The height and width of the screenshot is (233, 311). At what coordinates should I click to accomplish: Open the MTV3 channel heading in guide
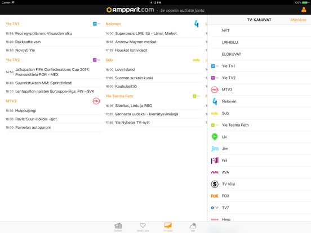tap(11, 101)
